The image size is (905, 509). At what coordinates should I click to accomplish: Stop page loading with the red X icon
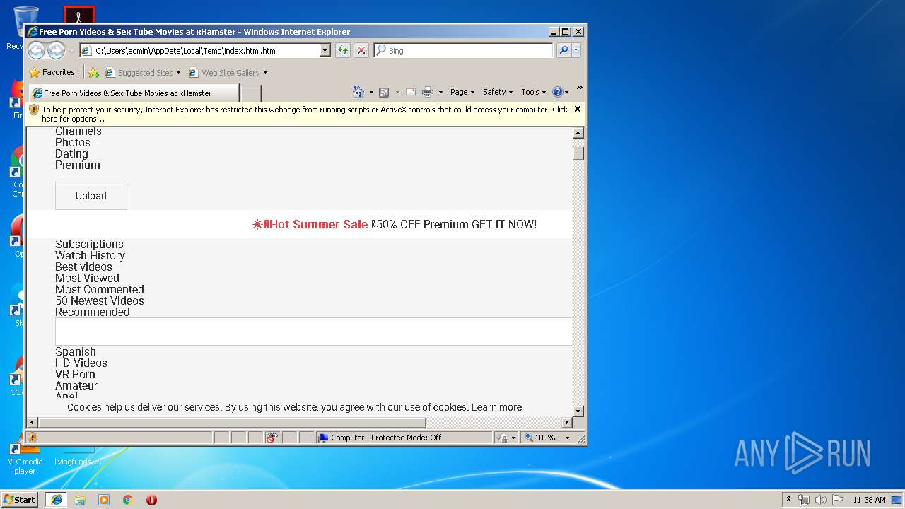pos(361,50)
